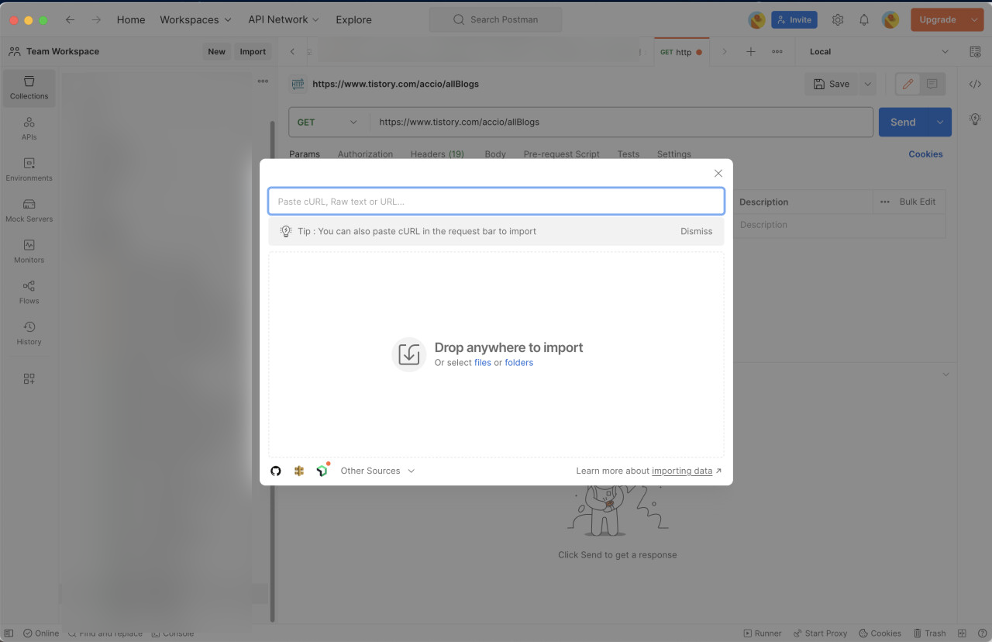Expand Upgrade dropdown arrow
The image size is (992, 642).
click(x=974, y=20)
